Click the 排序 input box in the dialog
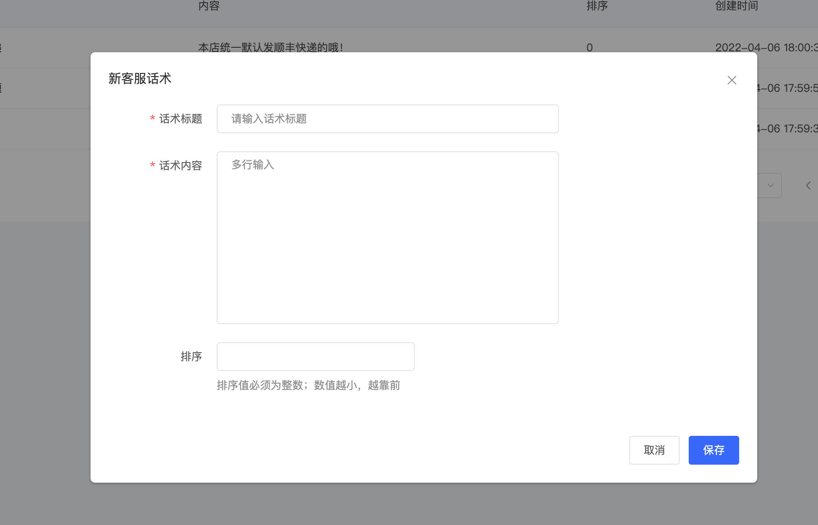Screen dimensions: 818x525 pyautogui.click(x=315, y=357)
